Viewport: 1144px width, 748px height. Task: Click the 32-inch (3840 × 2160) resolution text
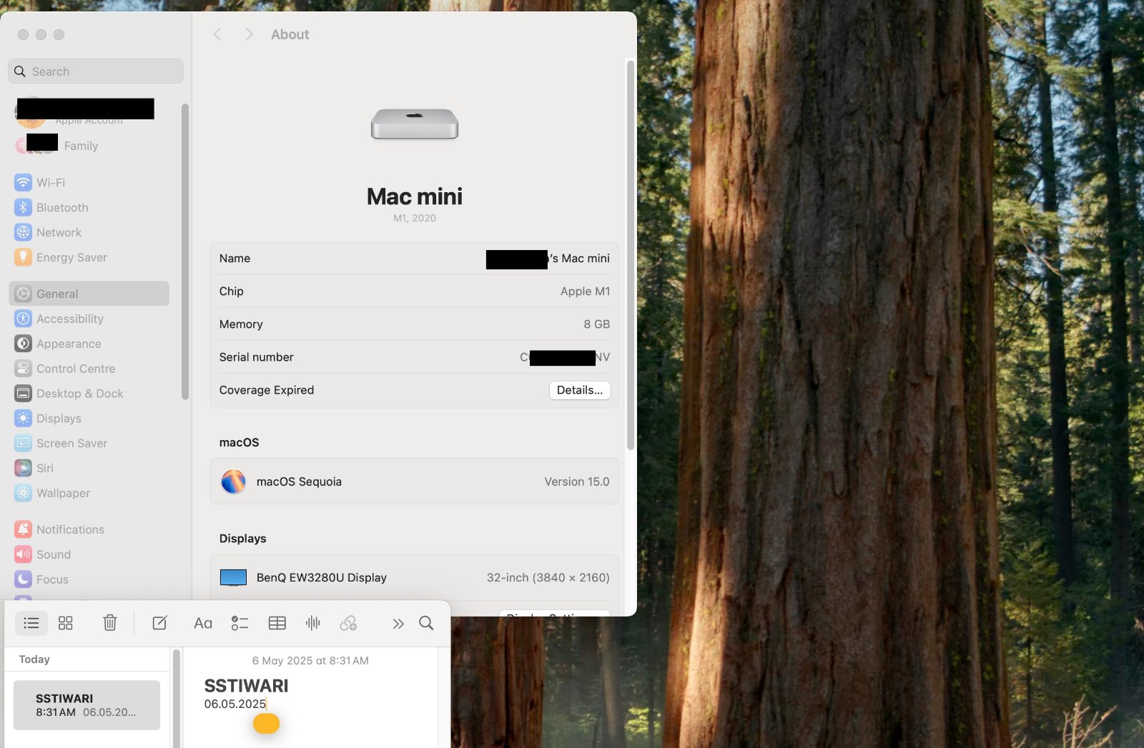[x=548, y=577]
